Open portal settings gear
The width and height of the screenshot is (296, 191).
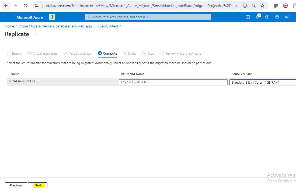tap(267, 17)
